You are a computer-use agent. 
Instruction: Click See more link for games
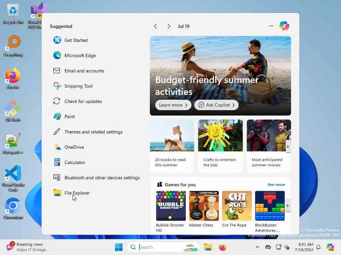(x=276, y=185)
